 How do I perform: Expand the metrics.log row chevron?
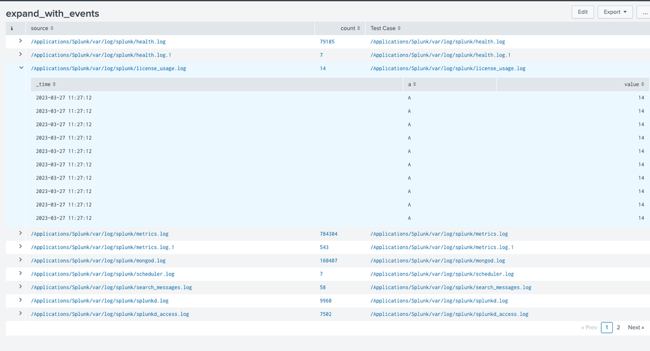pyautogui.click(x=21, y=233)
